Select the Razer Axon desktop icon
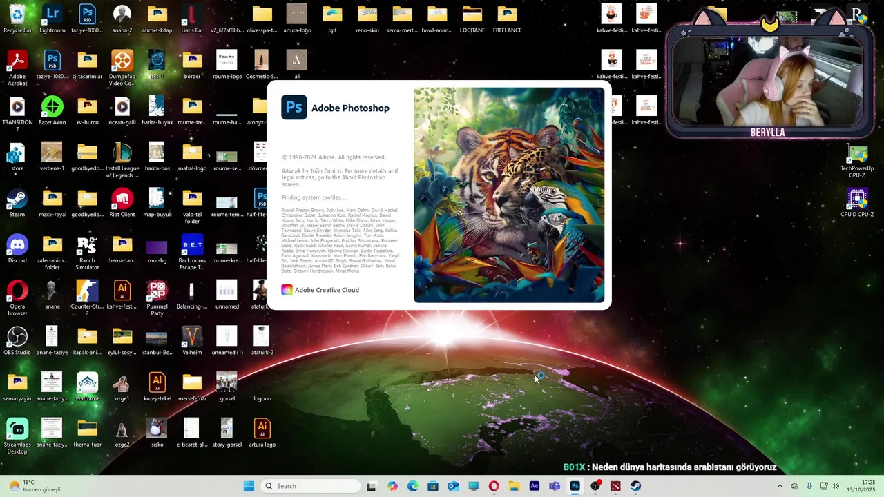This screenshot has height=497, width=884. tap(52, 110)
